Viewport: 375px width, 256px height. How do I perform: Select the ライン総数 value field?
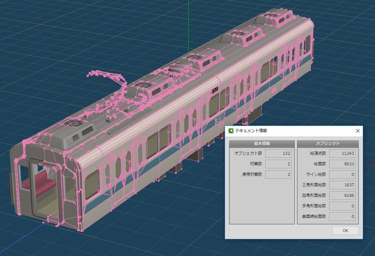pos(342,175)
